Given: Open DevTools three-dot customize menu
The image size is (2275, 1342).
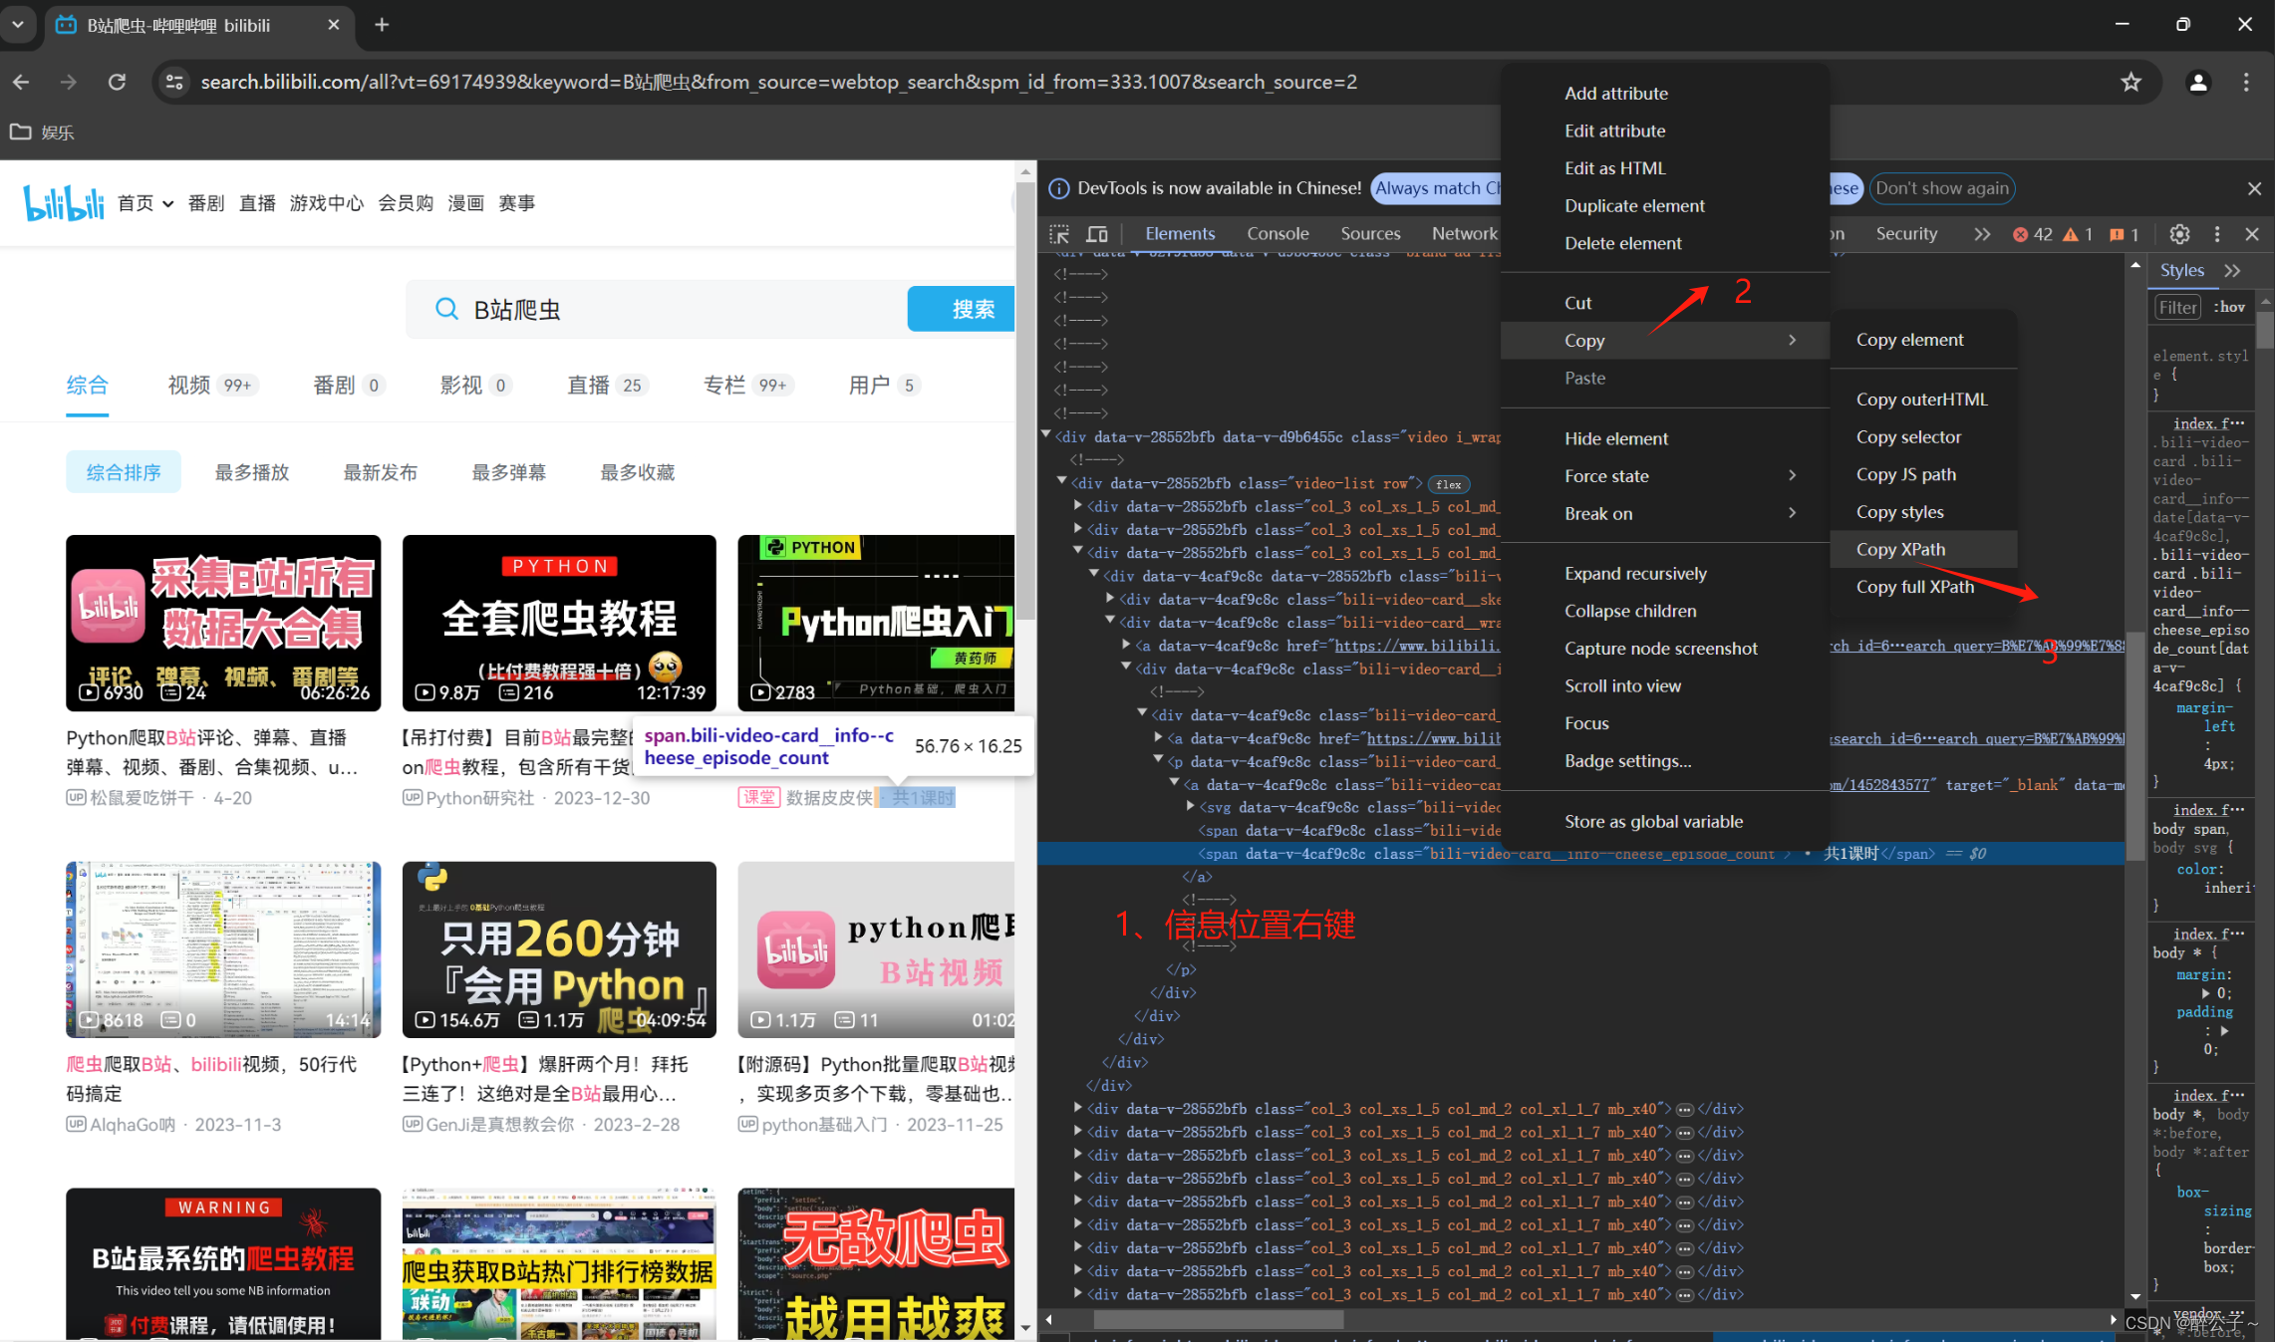Looking at the screenshot, I should click(2217, 234).
